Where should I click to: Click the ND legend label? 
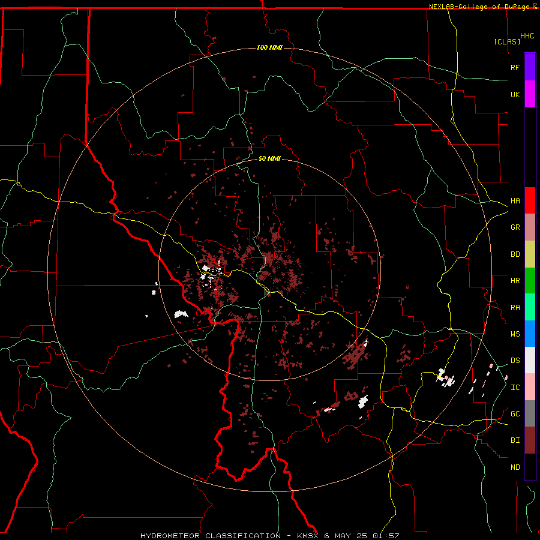click(515, 467)
